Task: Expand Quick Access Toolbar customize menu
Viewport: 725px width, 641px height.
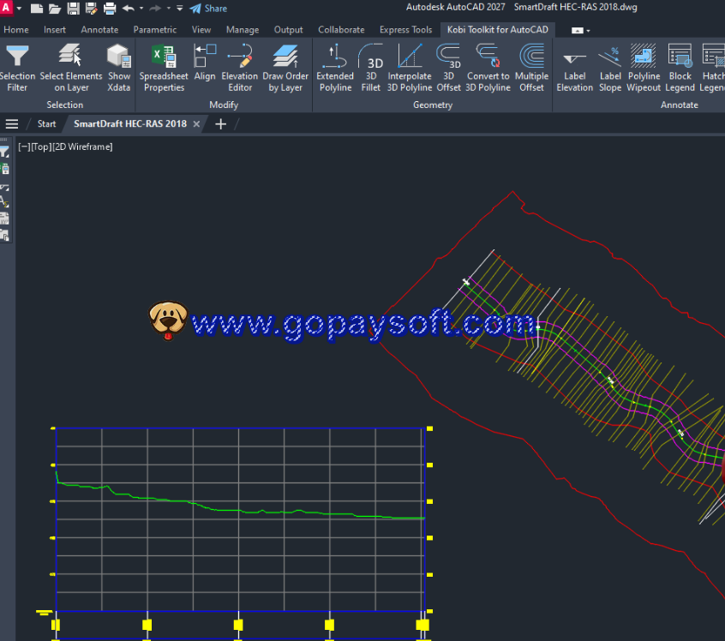Action: tap(180, 9)
